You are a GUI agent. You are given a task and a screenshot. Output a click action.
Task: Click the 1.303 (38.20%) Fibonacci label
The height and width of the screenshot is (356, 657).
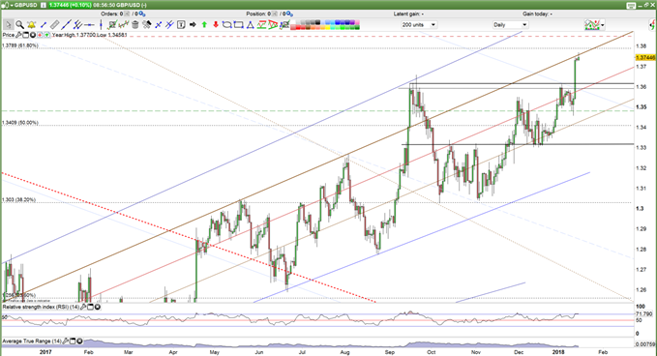coord(18,200)
